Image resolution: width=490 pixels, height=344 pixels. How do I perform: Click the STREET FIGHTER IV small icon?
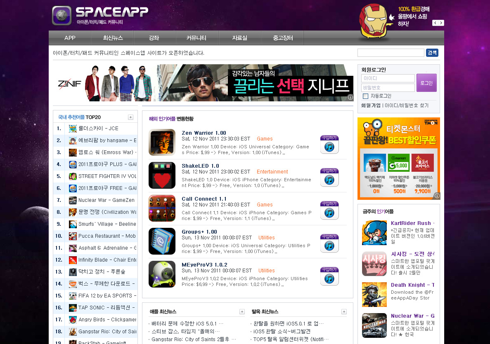(x=73, y=176)
